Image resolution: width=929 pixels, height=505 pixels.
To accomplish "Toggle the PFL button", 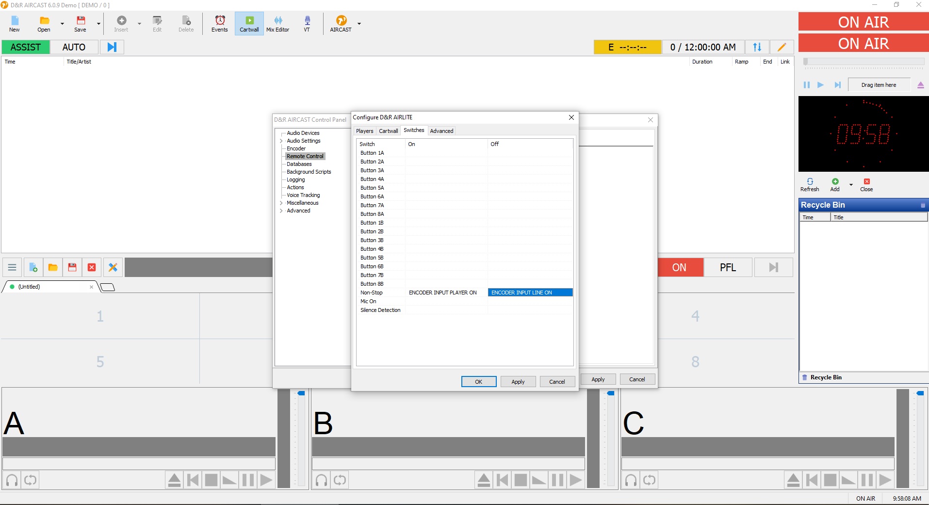I will coord(728,267).
